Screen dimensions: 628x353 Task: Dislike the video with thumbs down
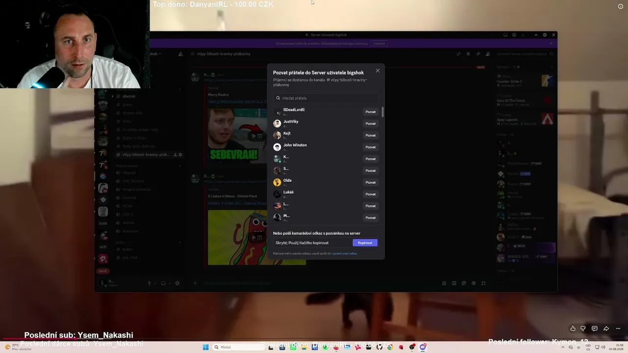(x=583, y=328)
